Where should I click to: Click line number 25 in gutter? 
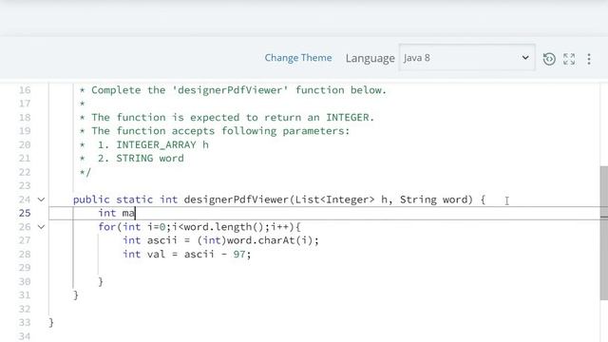[25, 213]
